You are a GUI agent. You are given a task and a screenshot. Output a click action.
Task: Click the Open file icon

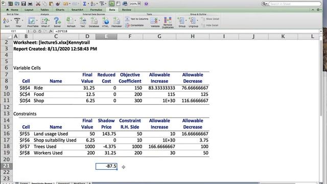tap(17, 4)
